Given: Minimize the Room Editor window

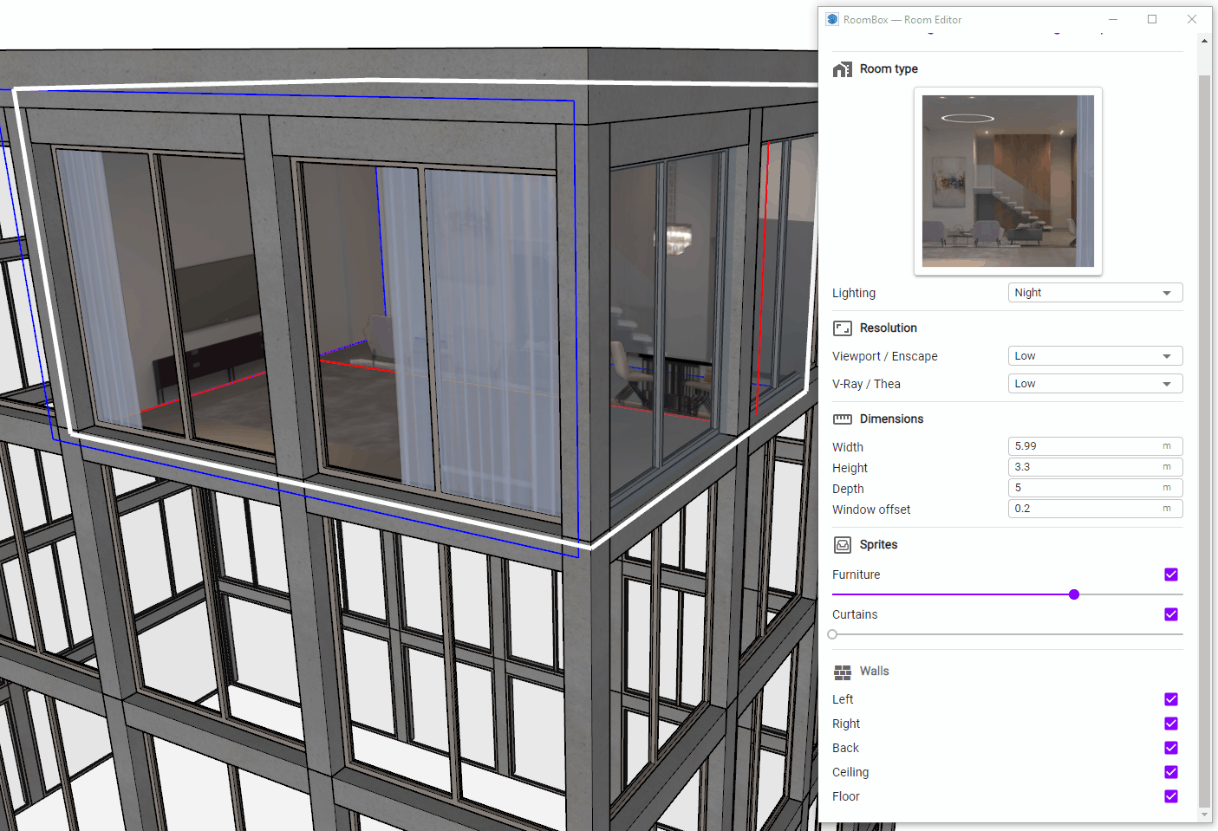Looking at the screenshot, I should tap(1113, 19).
